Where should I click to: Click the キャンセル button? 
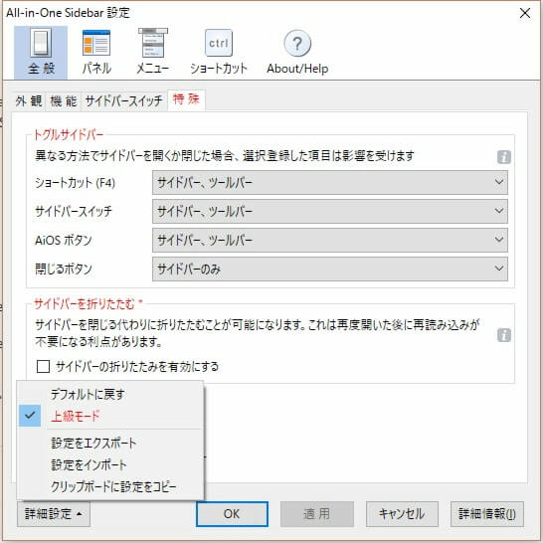tap(402, 514)
